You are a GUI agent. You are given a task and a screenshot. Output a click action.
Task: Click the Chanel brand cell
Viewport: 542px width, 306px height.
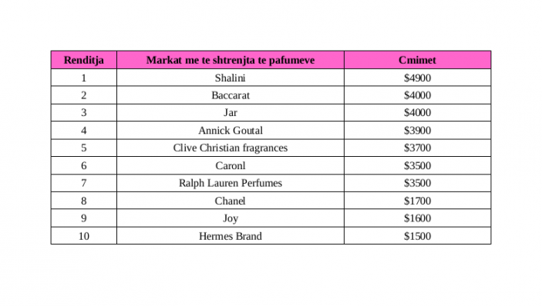(231, 201)
